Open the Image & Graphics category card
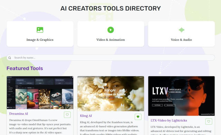 (x=40, y=34)
